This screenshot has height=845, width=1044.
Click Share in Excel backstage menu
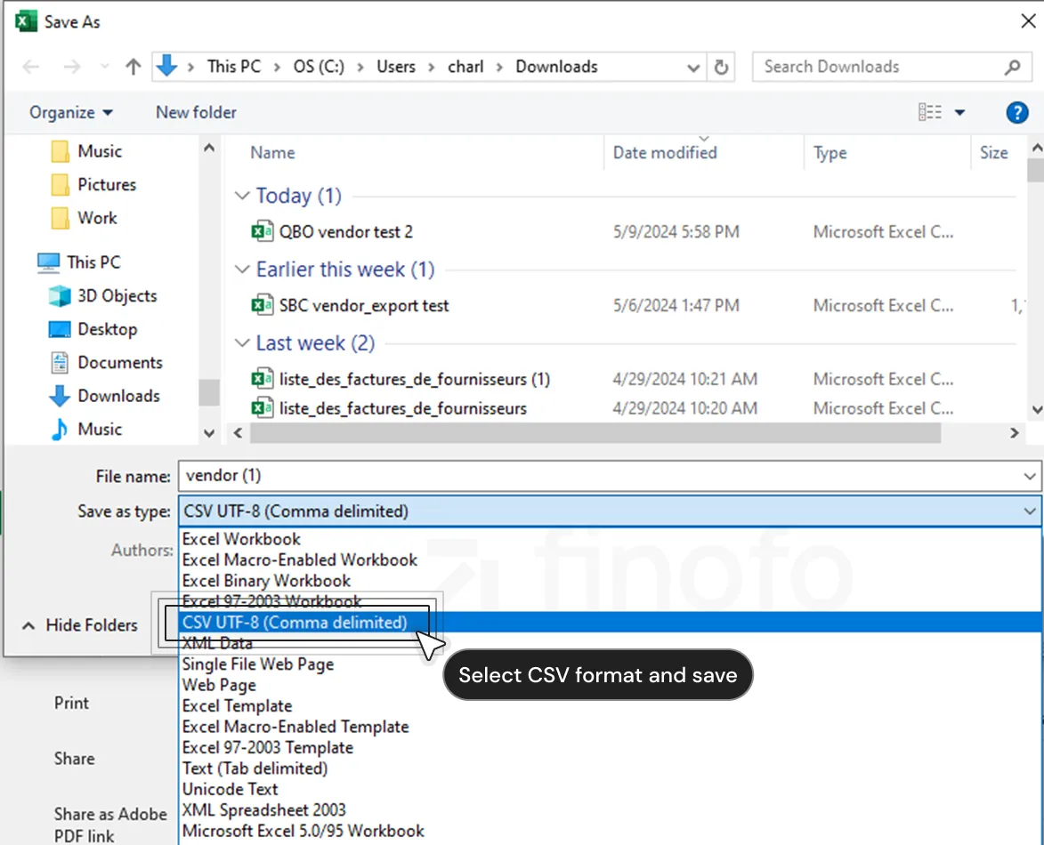[x=74, y=760]
